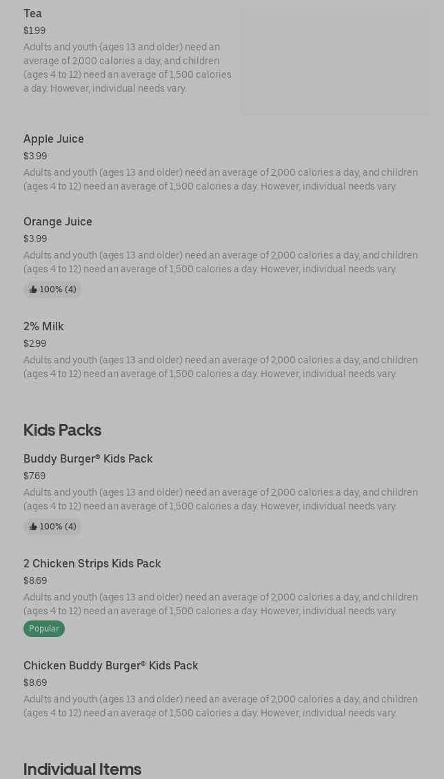Open the Apple Juice menu item
444x779 pixels.
tap(54, 139)
